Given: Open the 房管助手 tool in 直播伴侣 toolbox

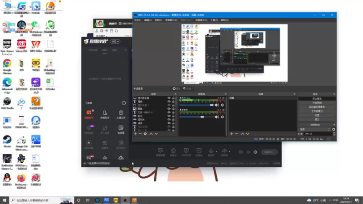Looking at the screenshot, I should pos(105,114).
